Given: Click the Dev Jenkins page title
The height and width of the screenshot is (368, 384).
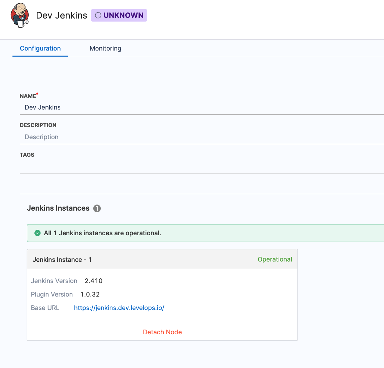Looking at the screenshot, I should click(62, 16).
